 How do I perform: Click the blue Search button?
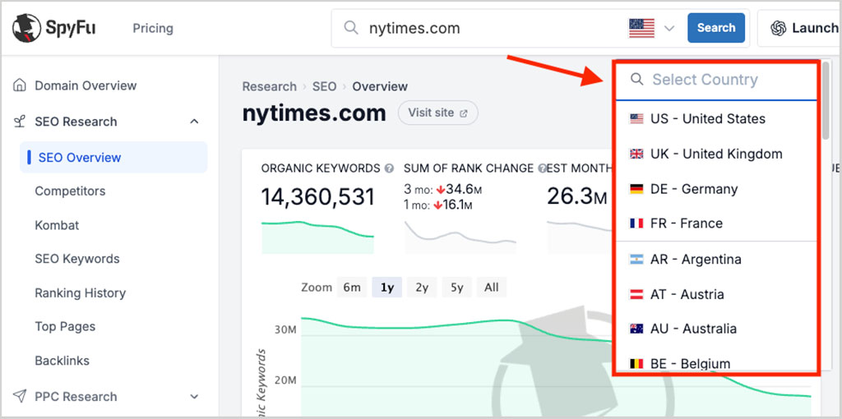[716, 28]
